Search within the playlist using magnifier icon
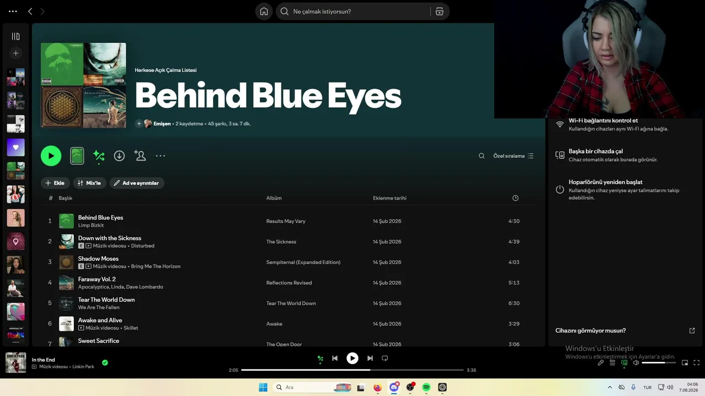Screen dimensions: 705x396 click(x=481, y=156)
